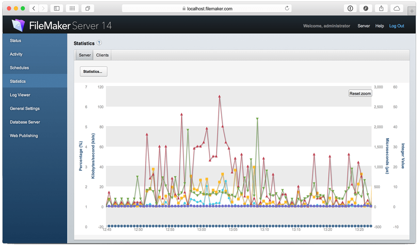Open the Statistics... options dialog
The height and width of the screenshot is (246, 418).
tap(93, 71)
